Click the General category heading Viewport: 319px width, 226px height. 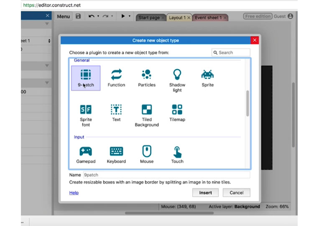(x=82, y=60)
